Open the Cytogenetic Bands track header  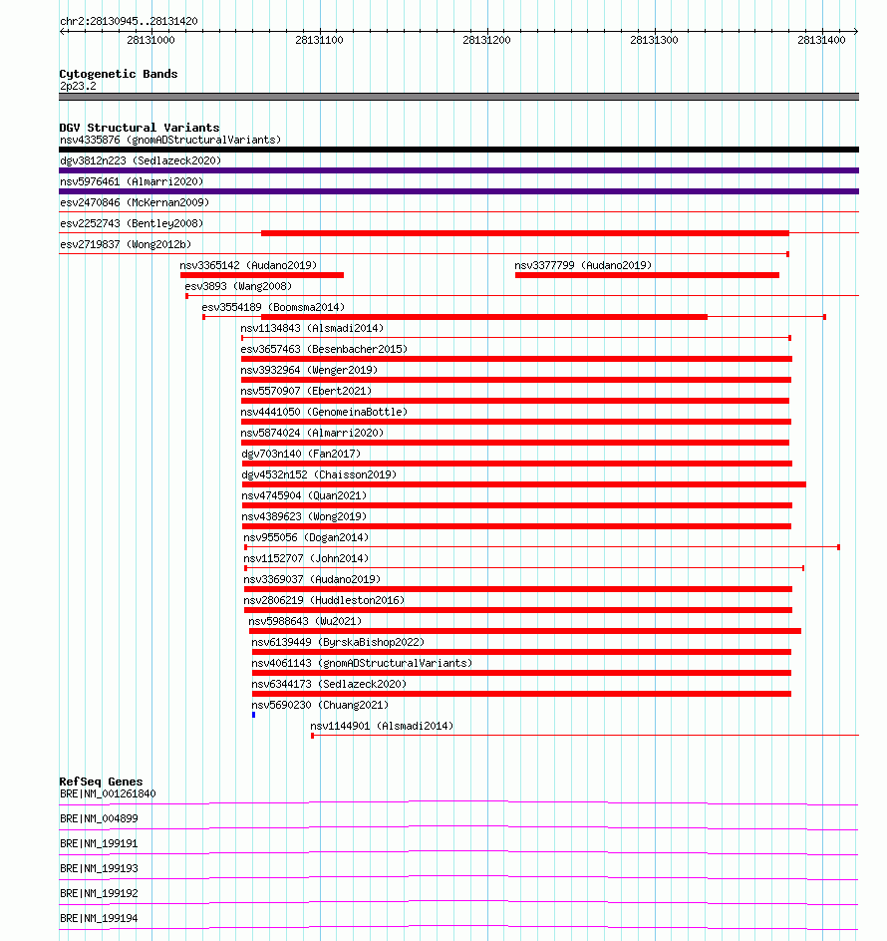pos(119,74)
